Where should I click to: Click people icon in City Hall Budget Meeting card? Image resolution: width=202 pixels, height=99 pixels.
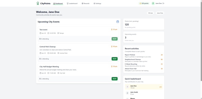(x=40, y=79)
